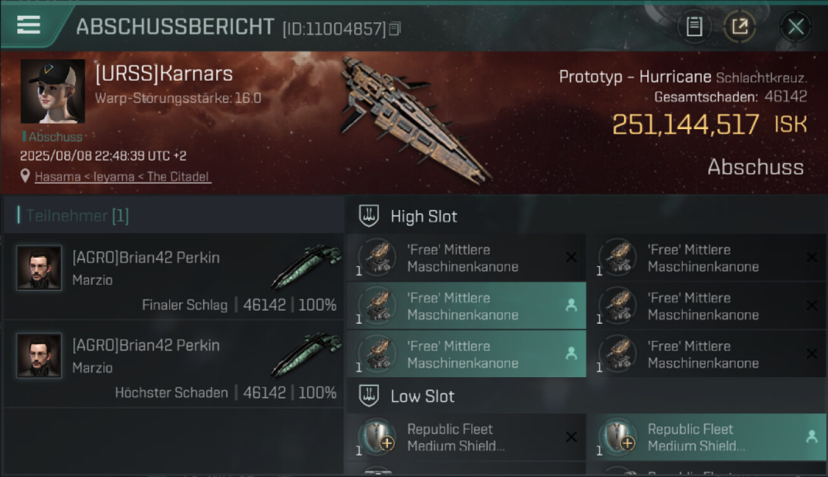Click the Hurricane ship image
The image size is (828, 477).
(414, 118)
